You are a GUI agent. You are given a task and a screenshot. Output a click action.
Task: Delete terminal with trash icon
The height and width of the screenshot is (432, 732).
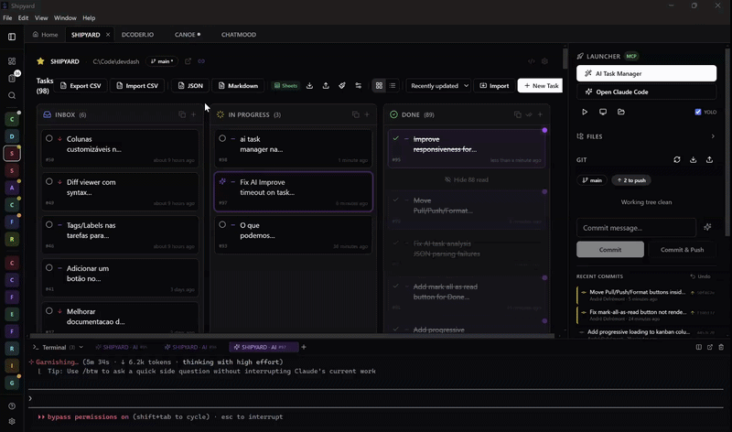721,347
